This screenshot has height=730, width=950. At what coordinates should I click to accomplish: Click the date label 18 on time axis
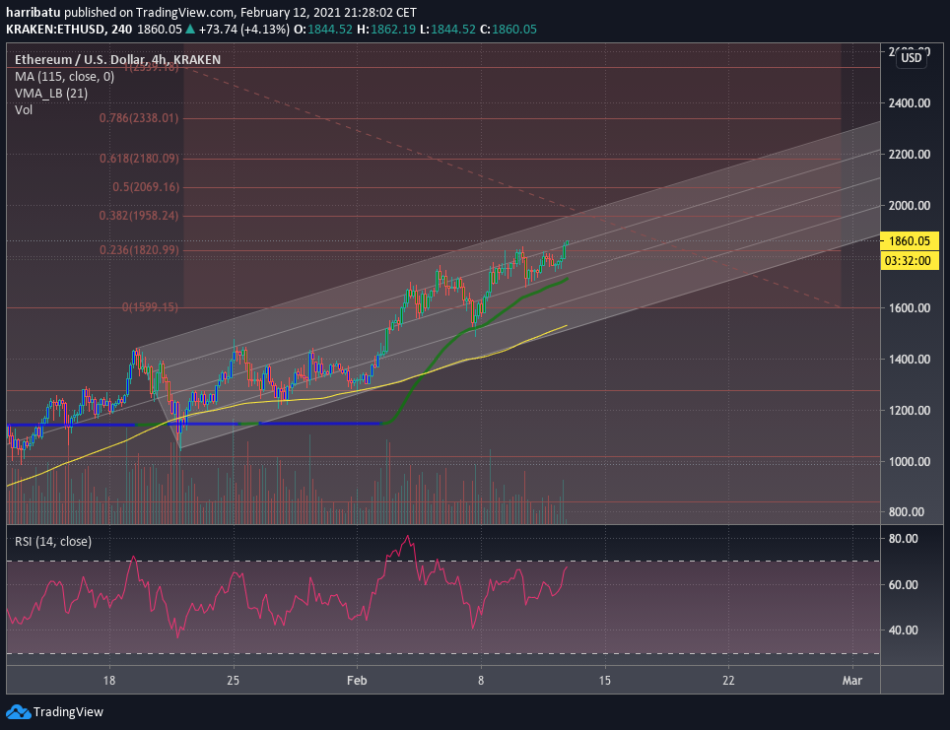click(109, 681)
